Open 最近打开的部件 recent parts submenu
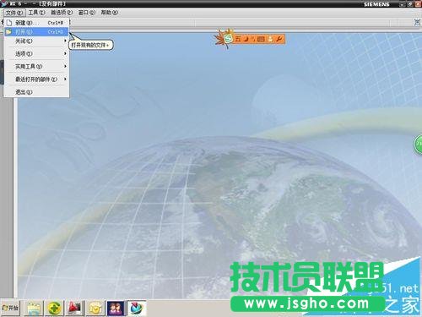The image size is (422, 317). pos(36,79)
